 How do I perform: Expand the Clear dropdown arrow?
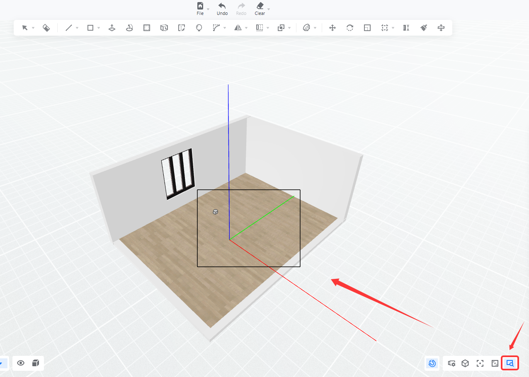click(269, 9)
